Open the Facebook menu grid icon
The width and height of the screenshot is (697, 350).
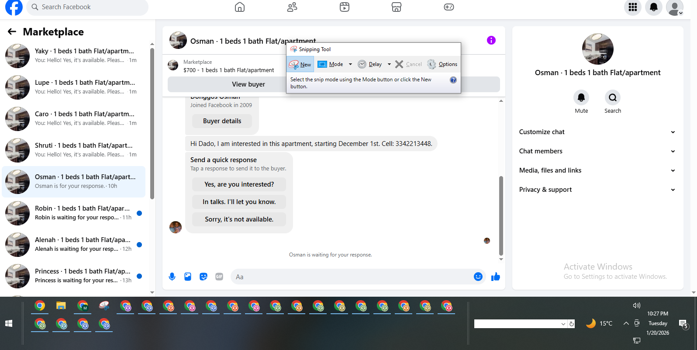pyautogui.click(x=633, y=7)
